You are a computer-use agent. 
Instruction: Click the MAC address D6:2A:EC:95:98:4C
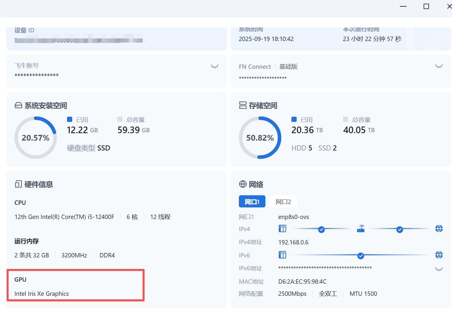302,282
